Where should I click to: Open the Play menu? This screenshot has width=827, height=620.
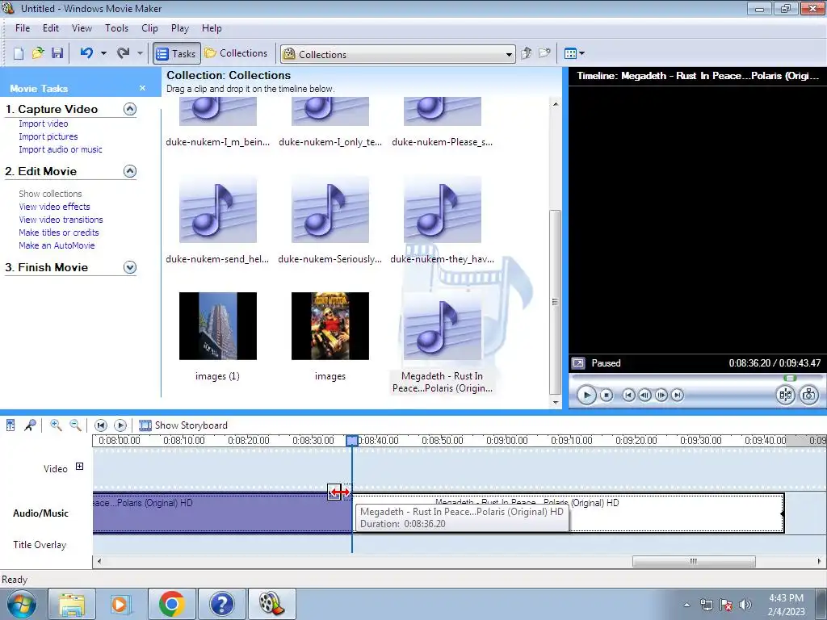coord(180,28)
